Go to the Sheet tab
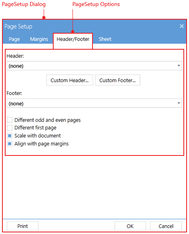The image size is (189, 234). coord(105,39)
